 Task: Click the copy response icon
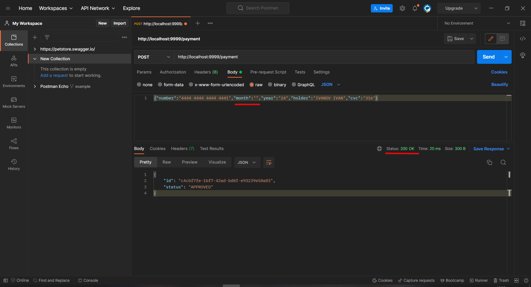coord(489,162)
